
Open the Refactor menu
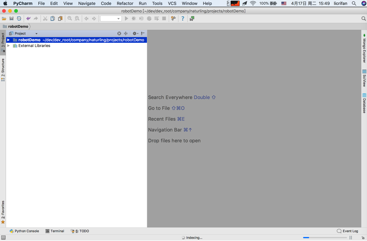[125, 3]
